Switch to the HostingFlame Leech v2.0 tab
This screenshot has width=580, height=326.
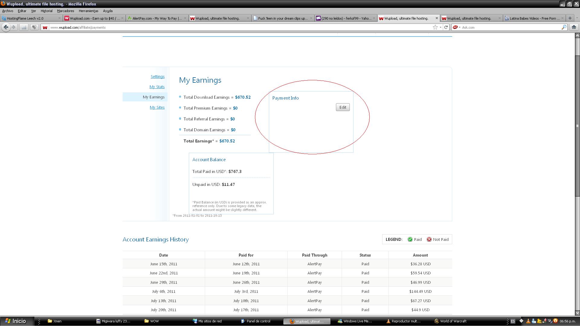coord(31,18)
